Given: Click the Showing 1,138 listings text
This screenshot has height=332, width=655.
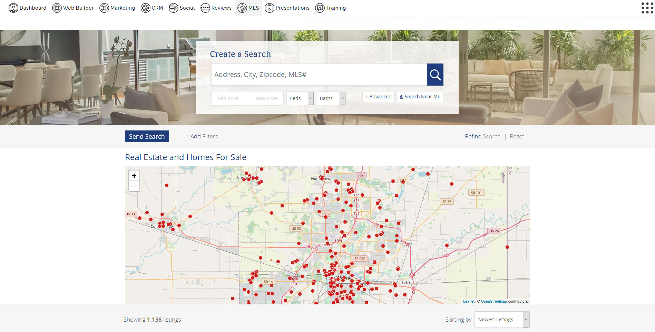Looking at the screenshot, I should pos(152,320).
